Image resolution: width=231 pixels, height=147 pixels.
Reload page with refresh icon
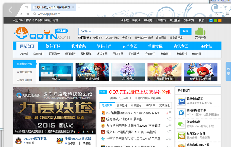(x=216, y=14)
